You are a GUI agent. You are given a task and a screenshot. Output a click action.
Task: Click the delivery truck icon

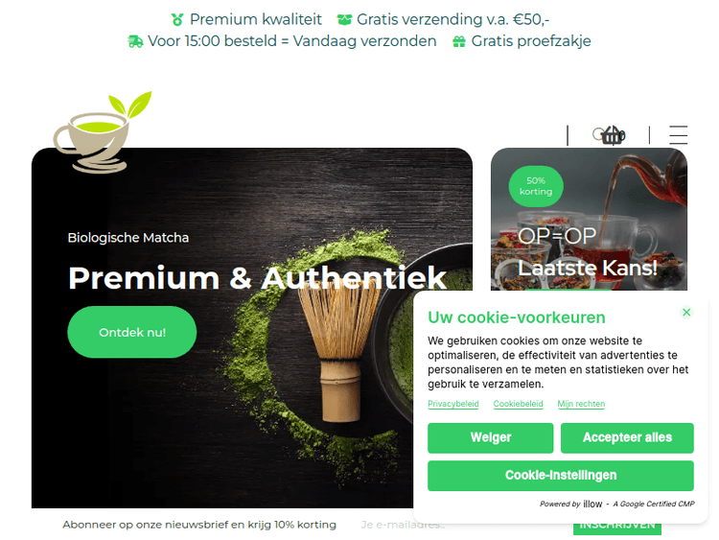[x=135, y=41]
